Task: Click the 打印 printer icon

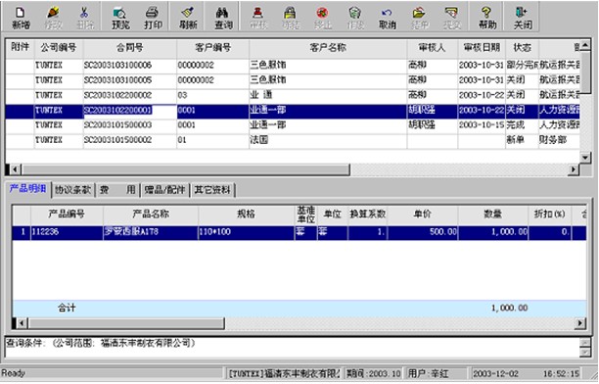Action: 153,18
